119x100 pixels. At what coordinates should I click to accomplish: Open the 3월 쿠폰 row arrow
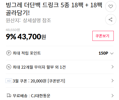coord(112,81)
